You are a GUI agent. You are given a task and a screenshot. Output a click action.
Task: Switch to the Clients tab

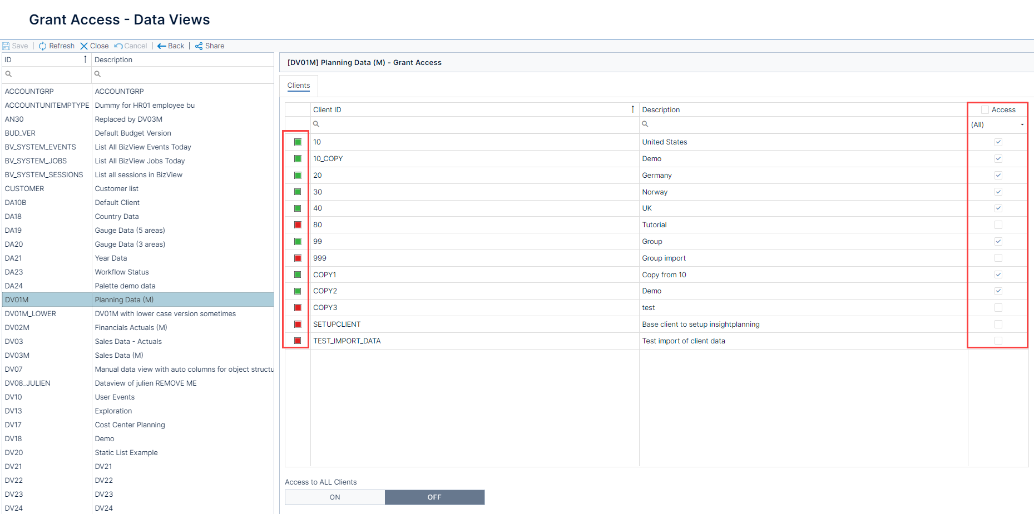(299, 85)
